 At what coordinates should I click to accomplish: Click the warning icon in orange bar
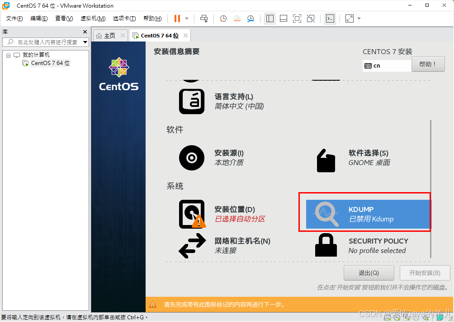pos(152,304)
